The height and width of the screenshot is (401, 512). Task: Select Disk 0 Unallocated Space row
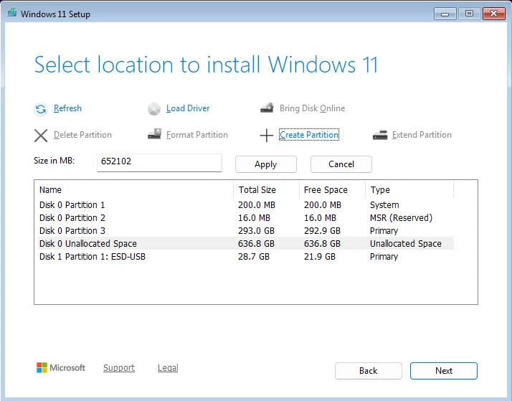[x=245, y=243]
